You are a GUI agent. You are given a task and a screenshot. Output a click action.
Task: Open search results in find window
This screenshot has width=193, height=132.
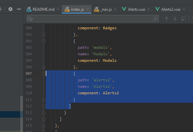(184, 19)
